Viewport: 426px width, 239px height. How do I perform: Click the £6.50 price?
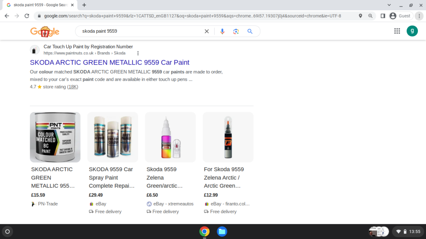point(152,195)
